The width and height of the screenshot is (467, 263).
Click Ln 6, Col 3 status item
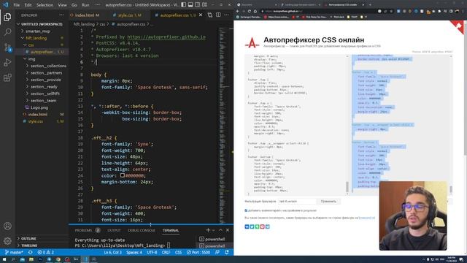tap(113, 252)
